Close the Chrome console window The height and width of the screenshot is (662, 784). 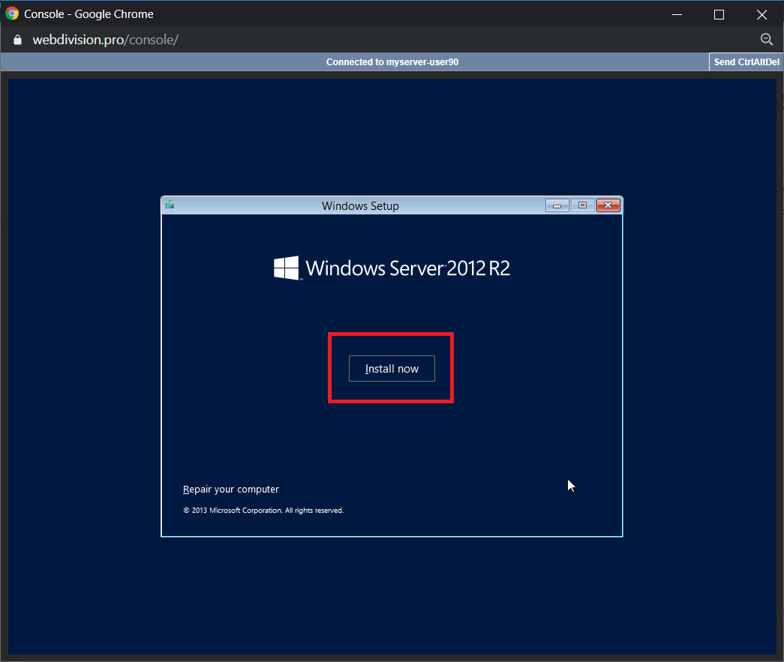pos(761,14)
